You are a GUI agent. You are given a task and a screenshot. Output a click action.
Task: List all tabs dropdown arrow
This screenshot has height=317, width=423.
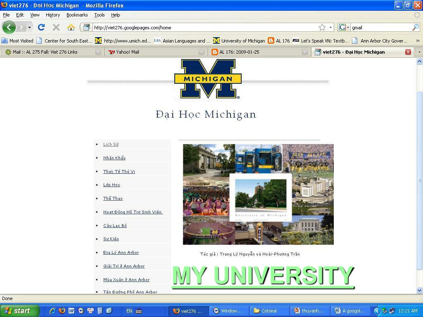pos(419,52)
